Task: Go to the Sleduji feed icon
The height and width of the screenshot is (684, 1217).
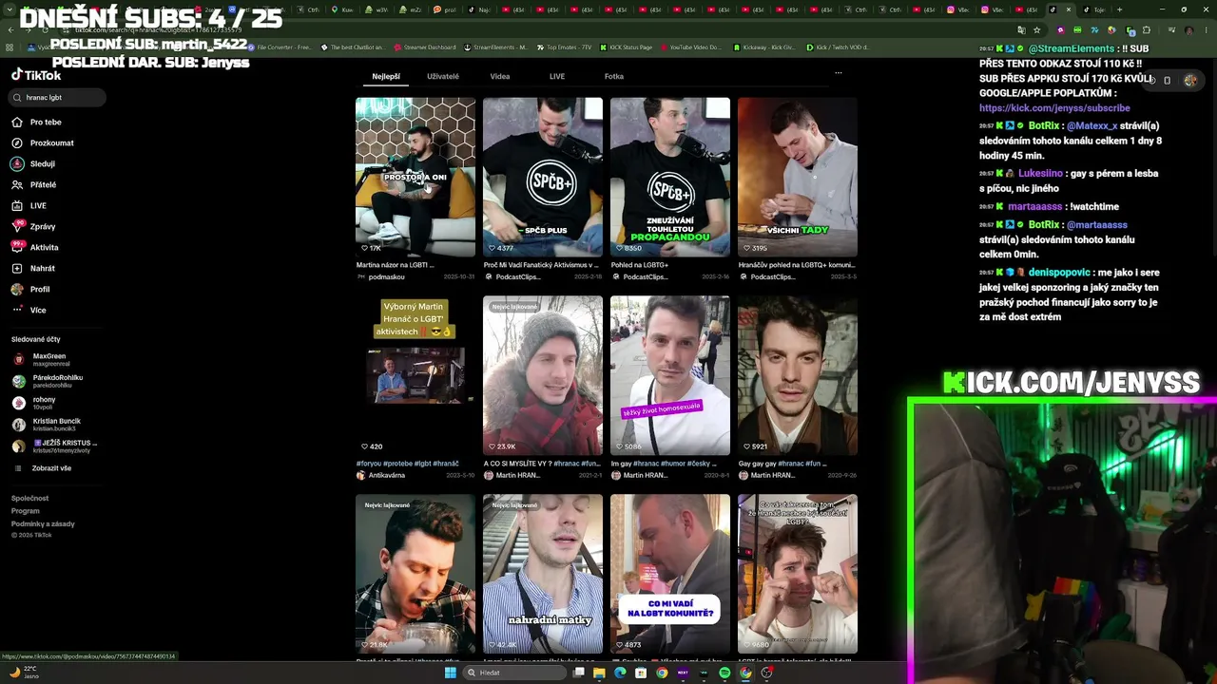Action: pyautogui.click(x=17, y=163)
